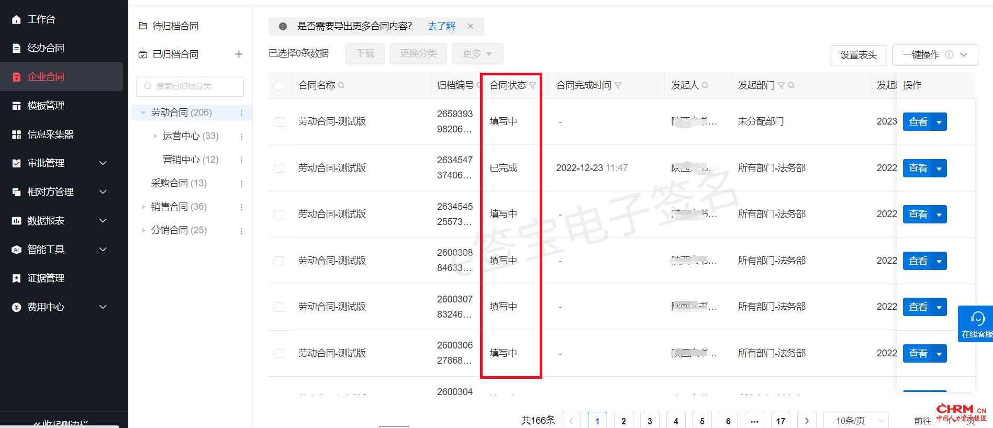The width and height of the screenshot is (993, 428).
Task: Expand 费用中心 submenu chevron
Action: [103, 307]
